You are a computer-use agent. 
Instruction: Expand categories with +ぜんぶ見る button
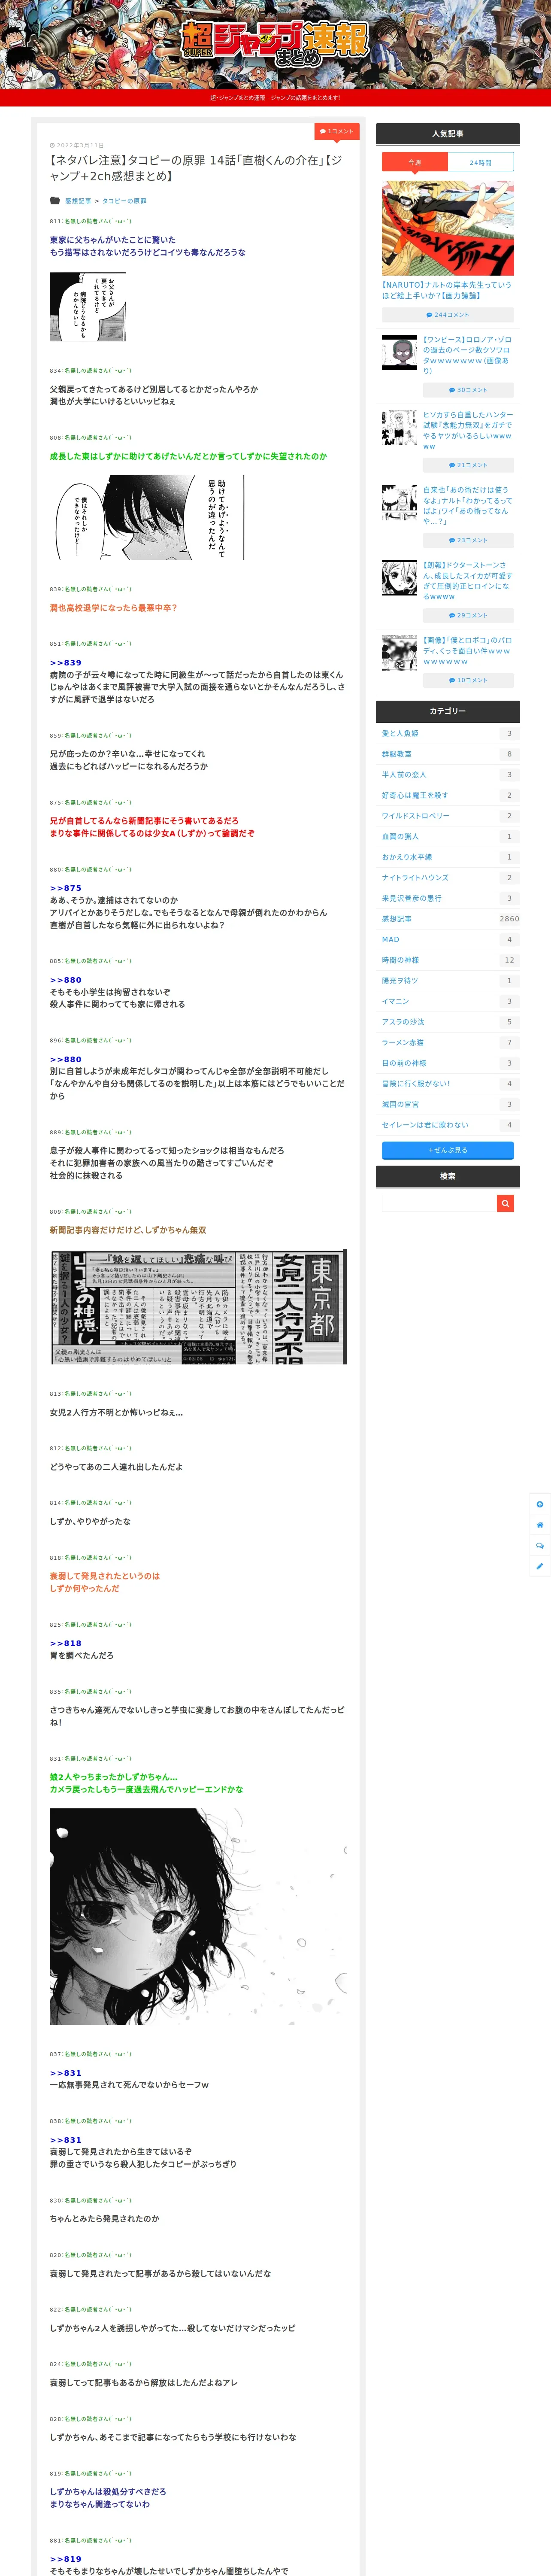point(447,1150)
